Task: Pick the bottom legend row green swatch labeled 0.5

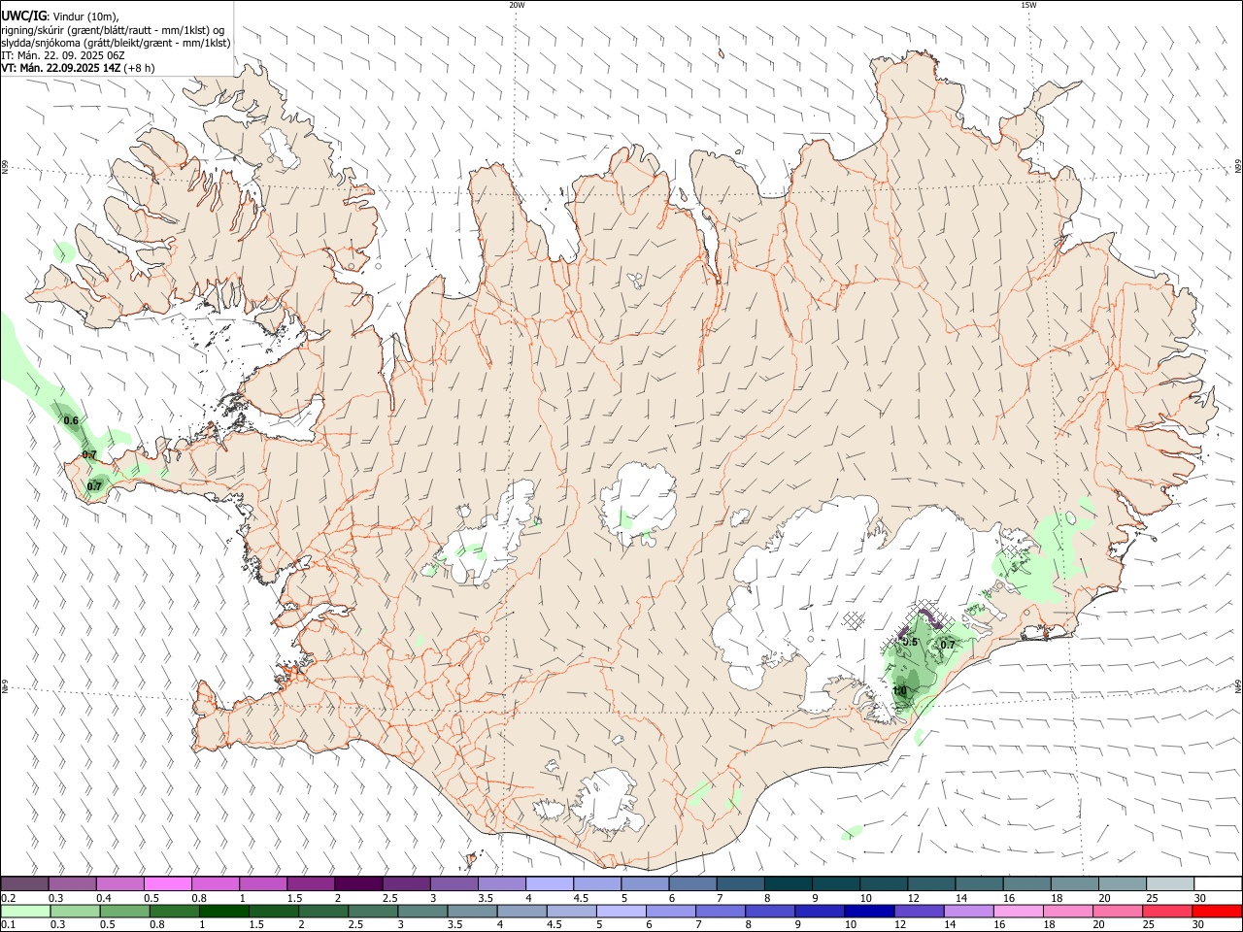Action: pos(125,911)
